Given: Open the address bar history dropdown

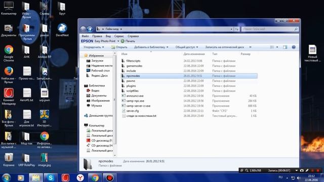Looking at the screenshot, I should 231,29.
